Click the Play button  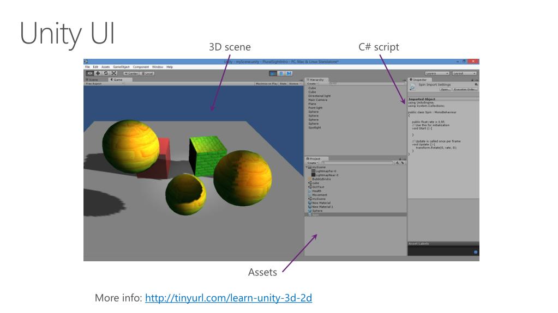click(x=273, y=73)
